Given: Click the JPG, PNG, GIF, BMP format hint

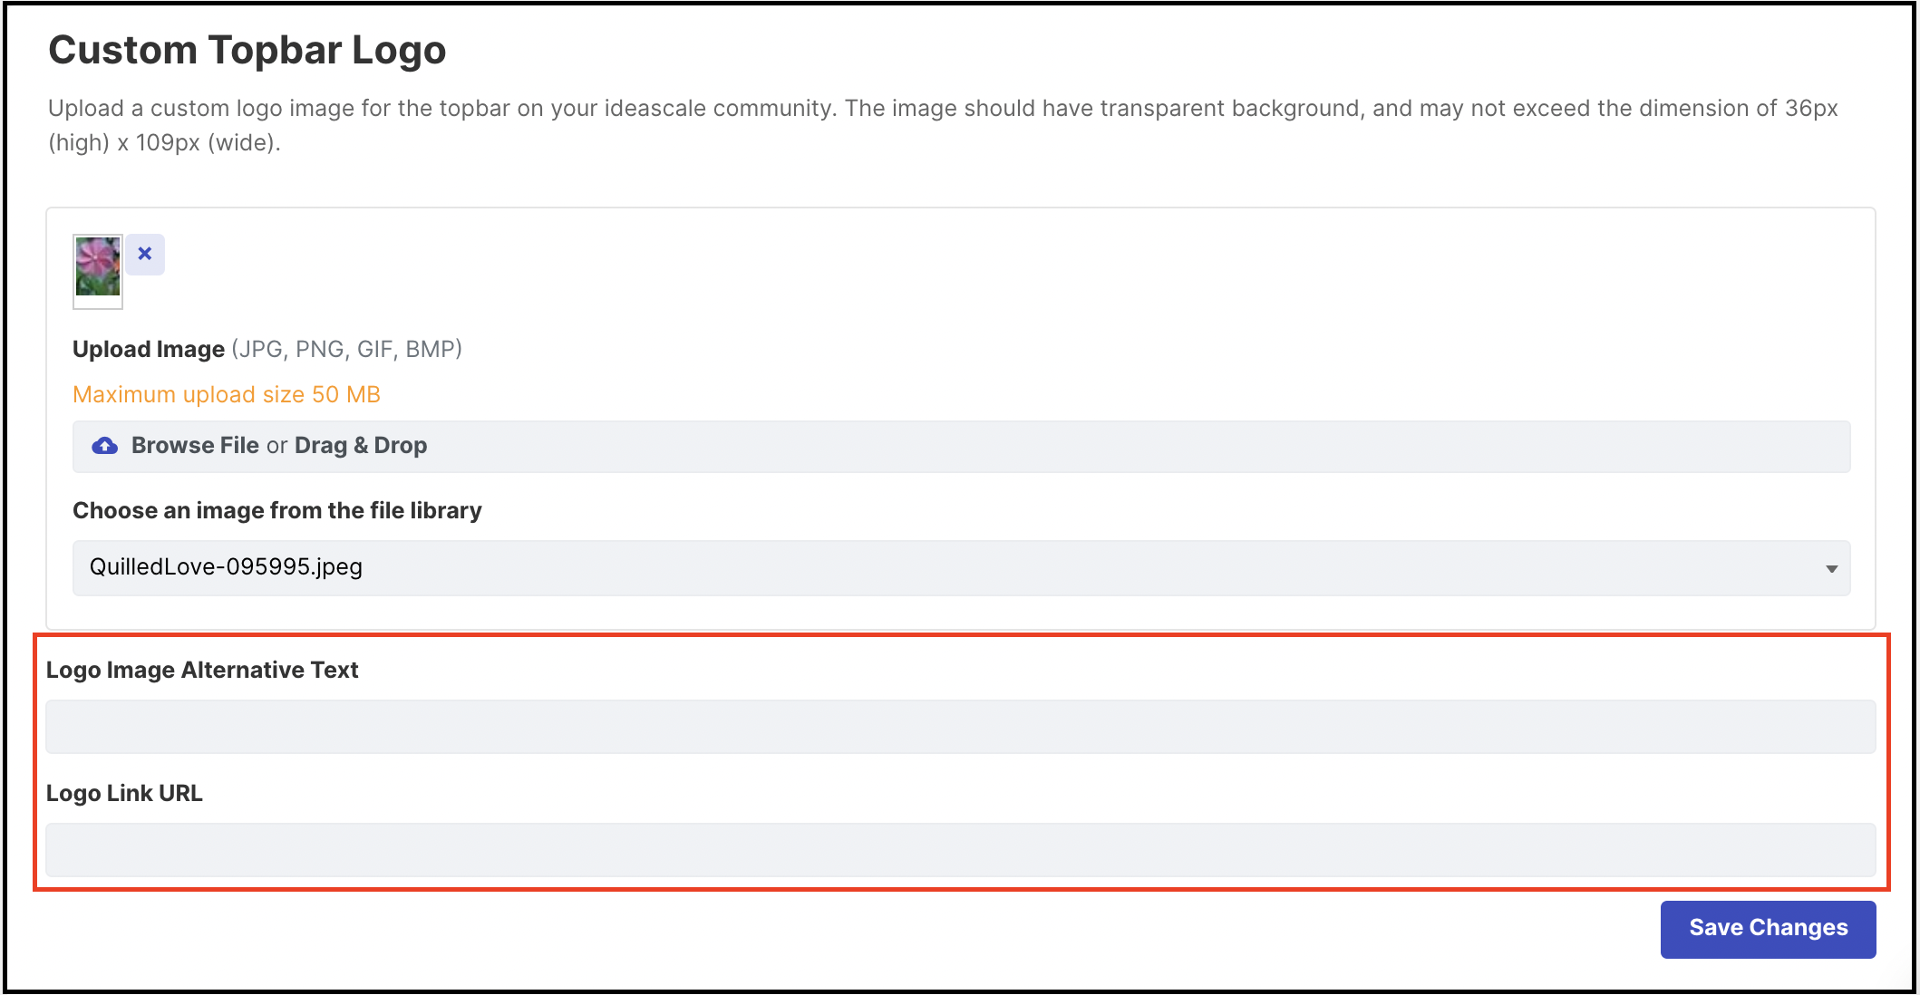Looking at the screenshot, I should point(347,350).
